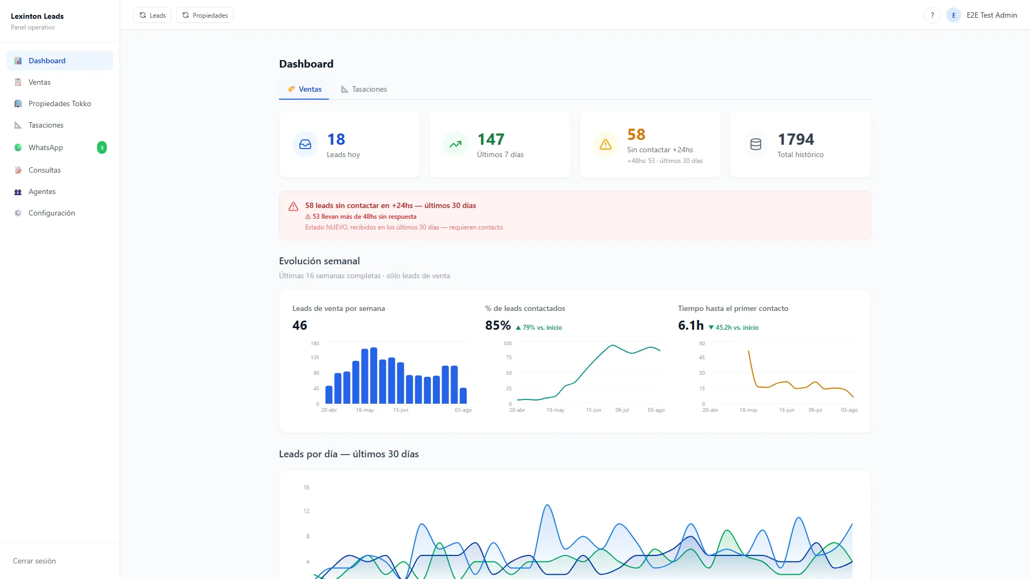The width and height of the screenshot is (1030, 579).
Task: Click the Agentes people icon in sidebar
Action: [18, 191]
